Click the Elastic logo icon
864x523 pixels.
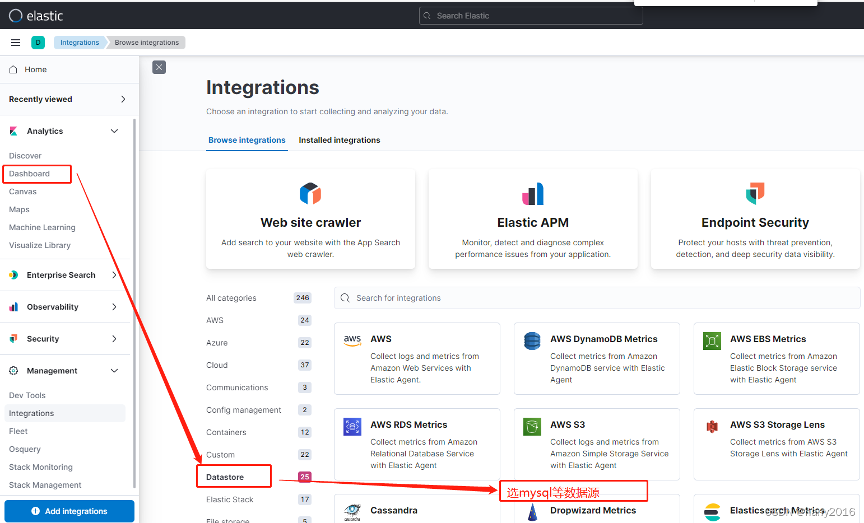pyautogui.click(x=16, y=16)
